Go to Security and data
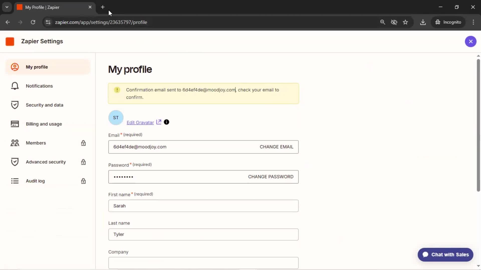This screenshot has height=270, width=481. click(x=48, y=105)
